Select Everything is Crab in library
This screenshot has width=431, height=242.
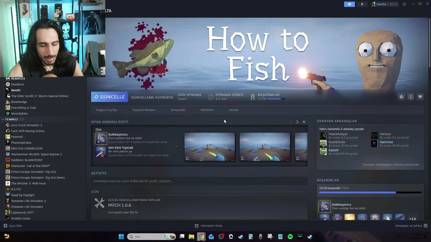[x=24, y=108]
